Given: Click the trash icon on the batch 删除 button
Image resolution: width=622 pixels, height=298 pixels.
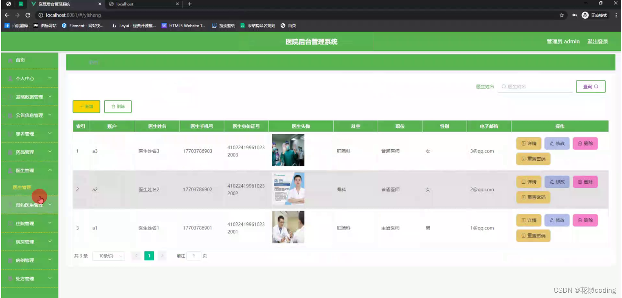Looking at the screenshot, I should coord(113,107).
